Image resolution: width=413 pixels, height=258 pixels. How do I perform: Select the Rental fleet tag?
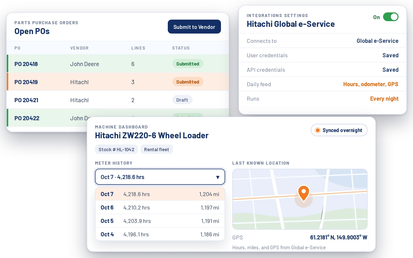click(156, 149)
